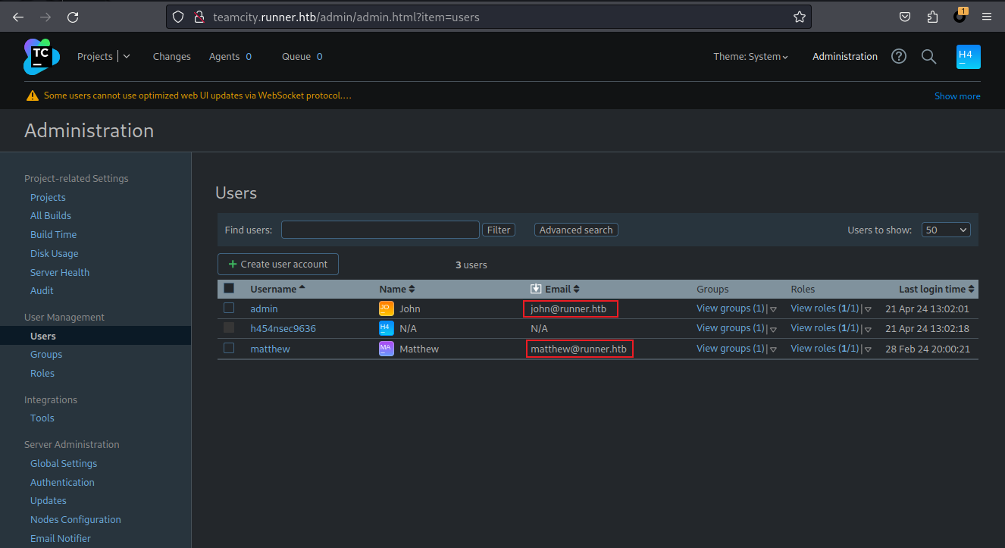Open Firefox Pocket icon
The height and width of the screenshot is (548, 1005).
pyautogui.click(x=905, y=17)
